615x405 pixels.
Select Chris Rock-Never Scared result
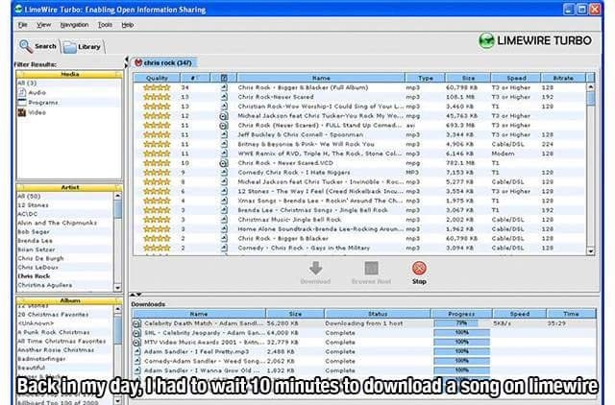[x=359, y=97]
